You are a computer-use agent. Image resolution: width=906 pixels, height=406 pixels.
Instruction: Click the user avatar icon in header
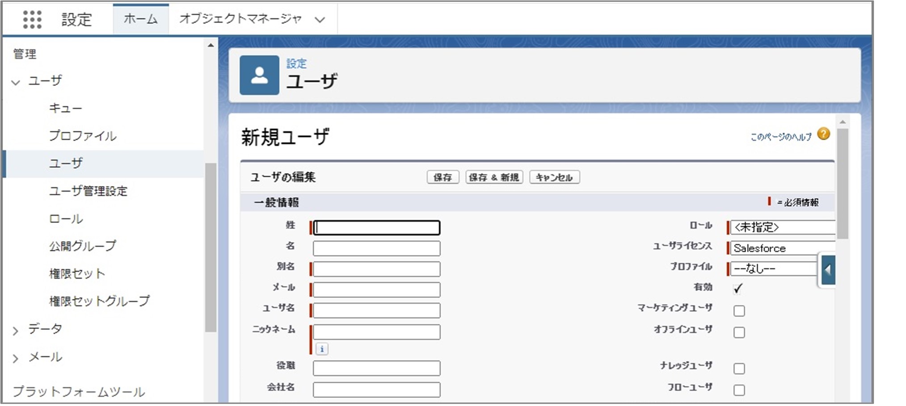click(259, 75)
